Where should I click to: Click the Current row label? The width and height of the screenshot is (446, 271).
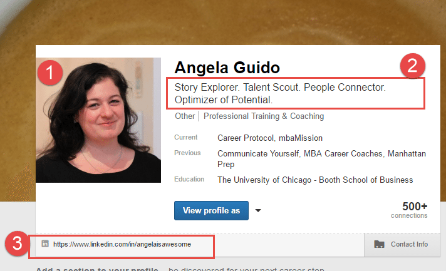(186, 137)
